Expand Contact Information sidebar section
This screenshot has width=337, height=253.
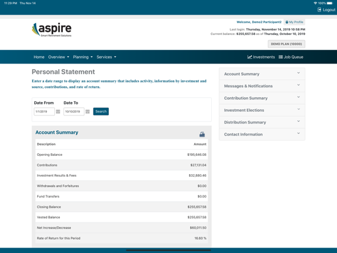[x=262, y=134]
